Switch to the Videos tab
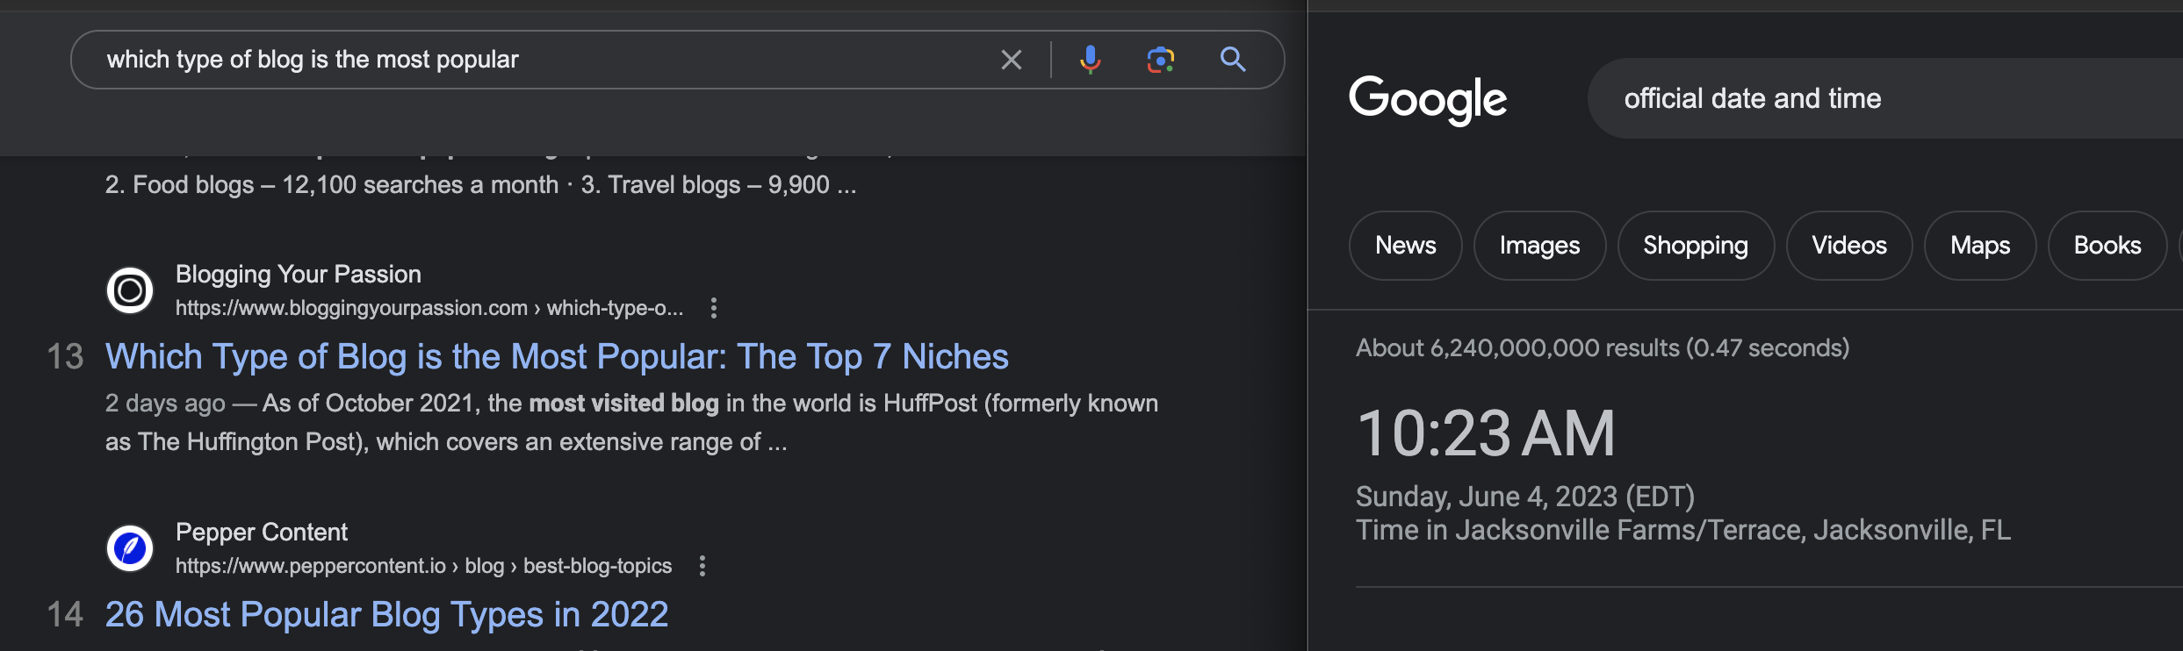This screenshot has height=651, width=2183. (x=1849, y=246)
